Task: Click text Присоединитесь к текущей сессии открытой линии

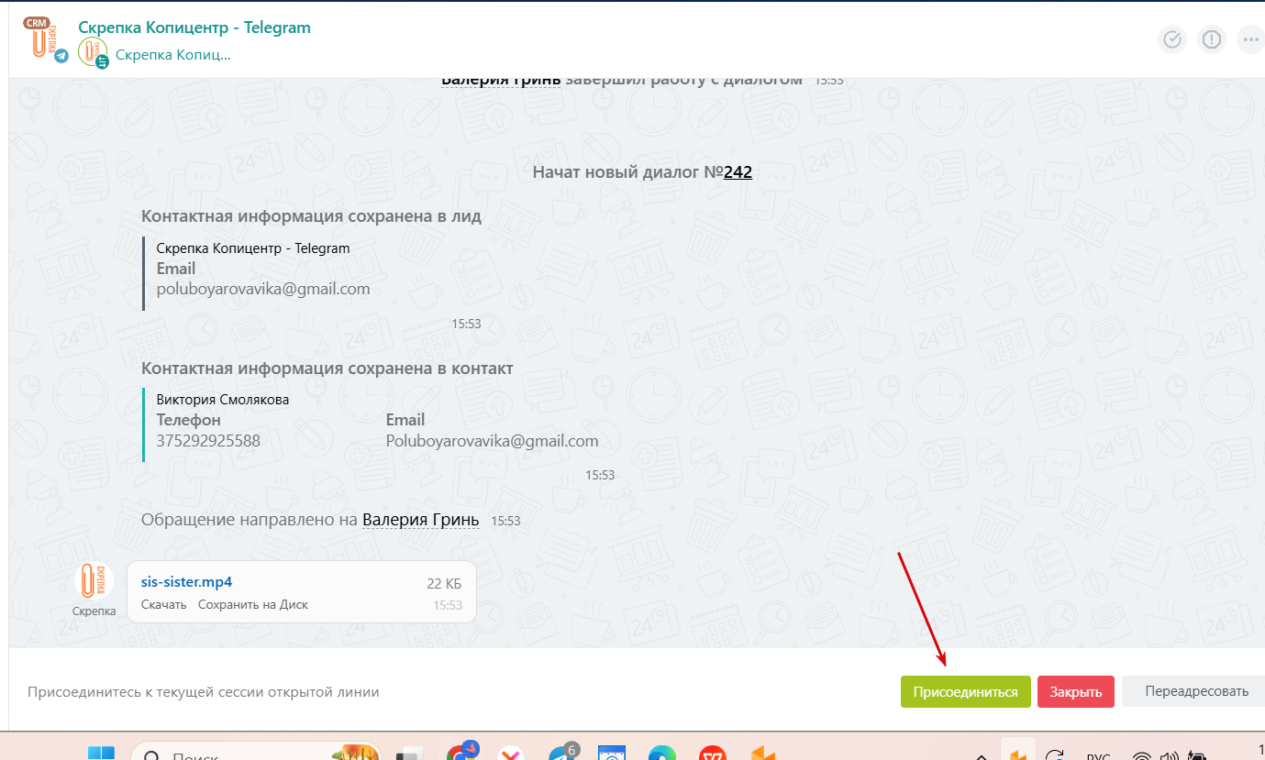Action: coord(203,692)
